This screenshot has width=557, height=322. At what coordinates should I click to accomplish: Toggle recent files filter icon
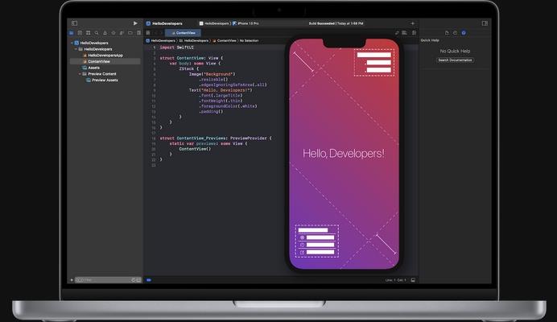point(134,280)
